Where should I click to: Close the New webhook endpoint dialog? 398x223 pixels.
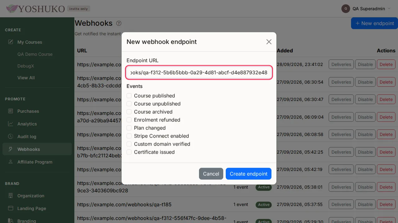(269, 42)
